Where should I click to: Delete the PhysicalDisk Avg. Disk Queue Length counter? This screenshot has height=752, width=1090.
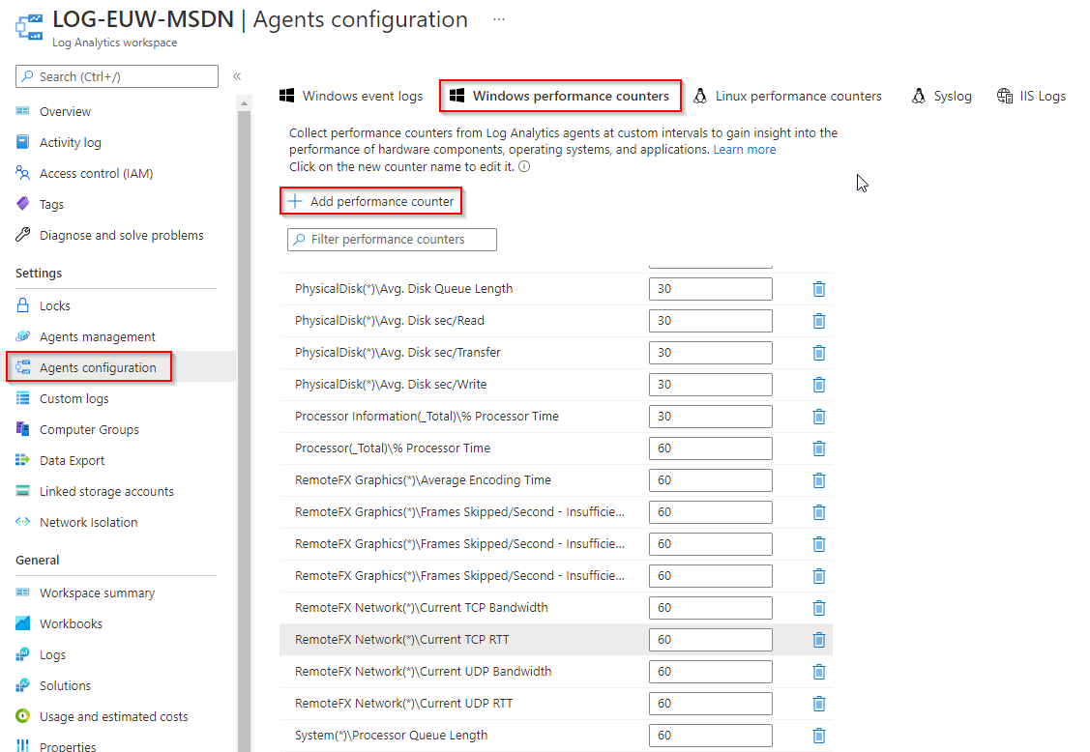coord(818,289)
